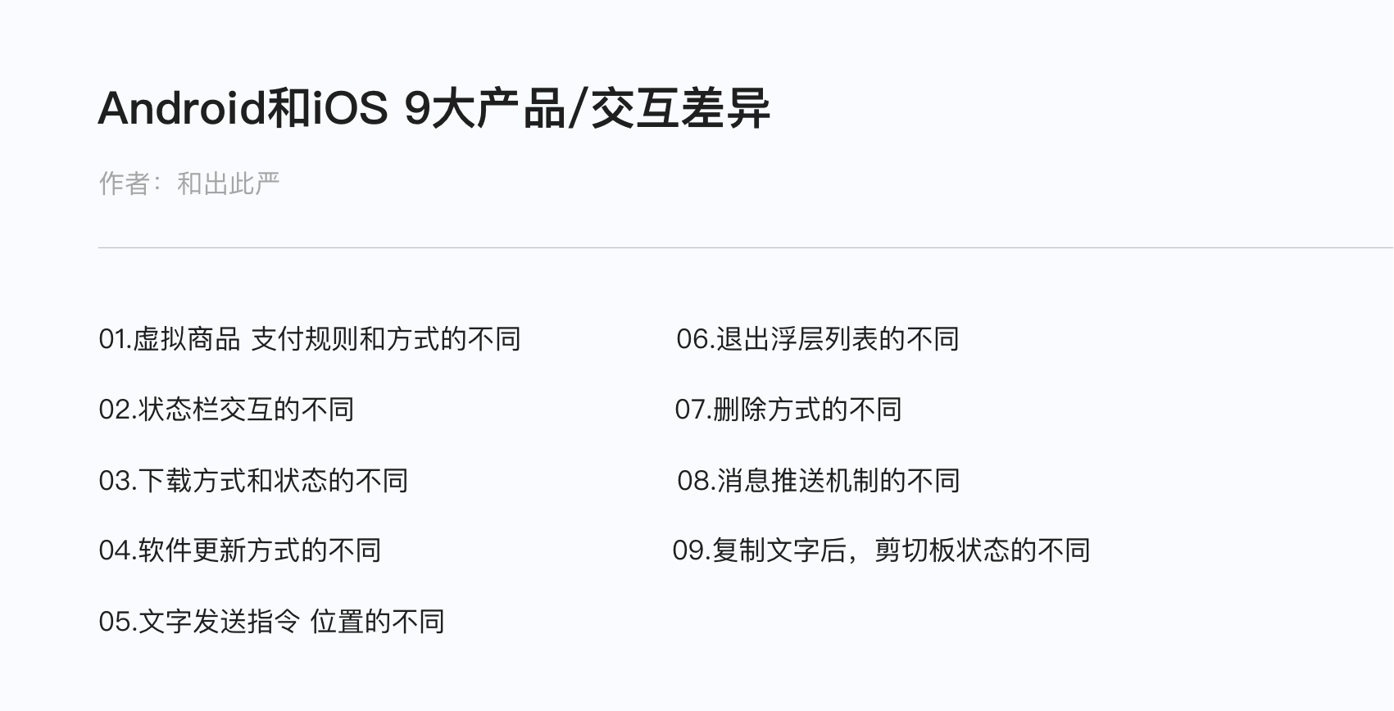
Task: Open item 09.复制文字后，剪切板状态的不同
Action: (882, 550)
